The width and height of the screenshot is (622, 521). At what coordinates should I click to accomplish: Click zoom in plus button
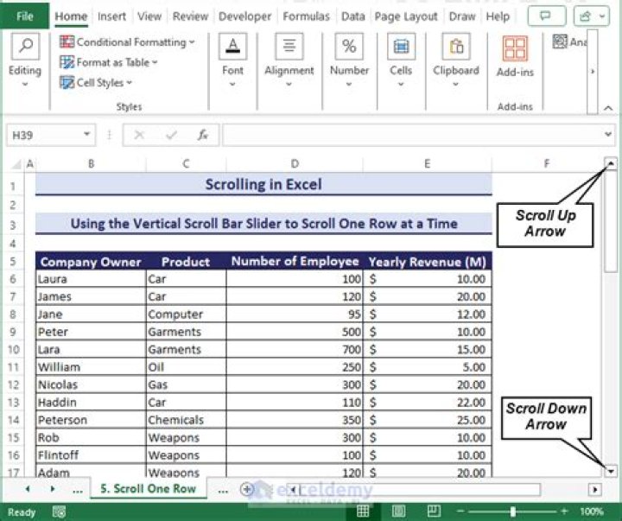pyautogui.click(x=563, y=511)
